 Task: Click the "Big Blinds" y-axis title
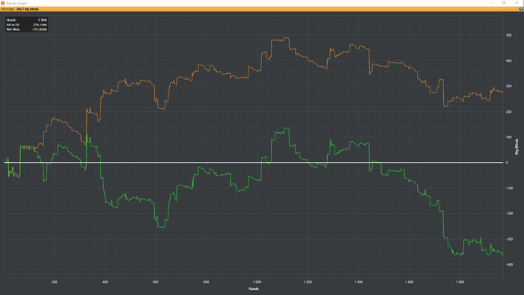pos(517,146)
